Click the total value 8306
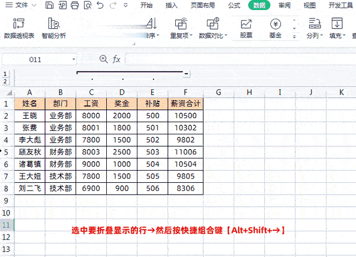The width and height of the screenshot is (356, 257). pyautogui.click(x=185, y=188)
